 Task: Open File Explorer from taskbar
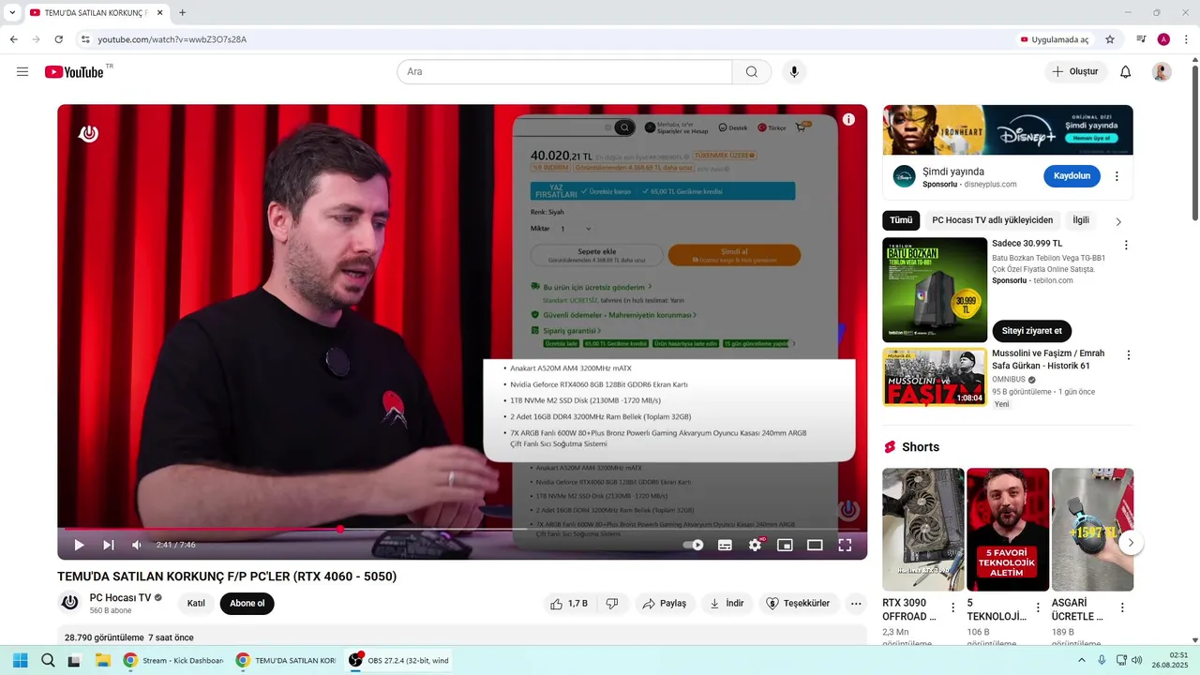[103, 660]
